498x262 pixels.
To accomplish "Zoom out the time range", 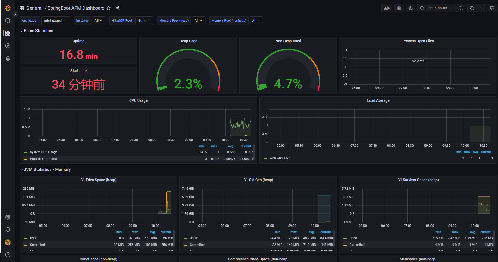I will 461,8.
